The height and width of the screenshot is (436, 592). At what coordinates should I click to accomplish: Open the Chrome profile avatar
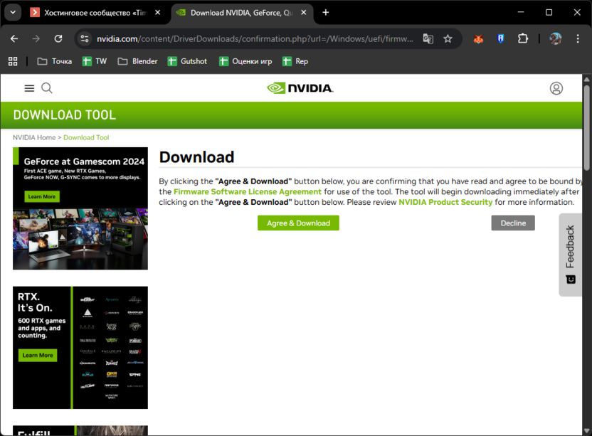556,38
